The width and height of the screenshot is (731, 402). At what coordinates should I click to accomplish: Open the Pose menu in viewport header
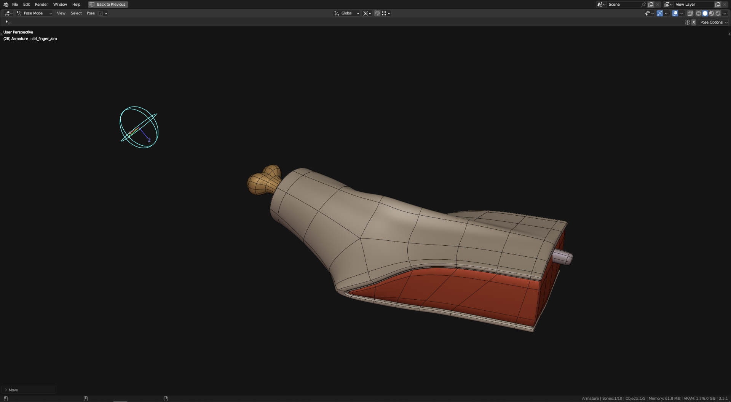click(x=91, y=13)
